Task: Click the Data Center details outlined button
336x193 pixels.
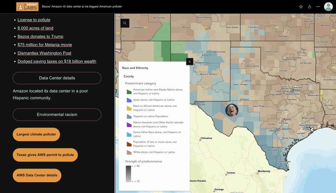Action: coord(57,78)
